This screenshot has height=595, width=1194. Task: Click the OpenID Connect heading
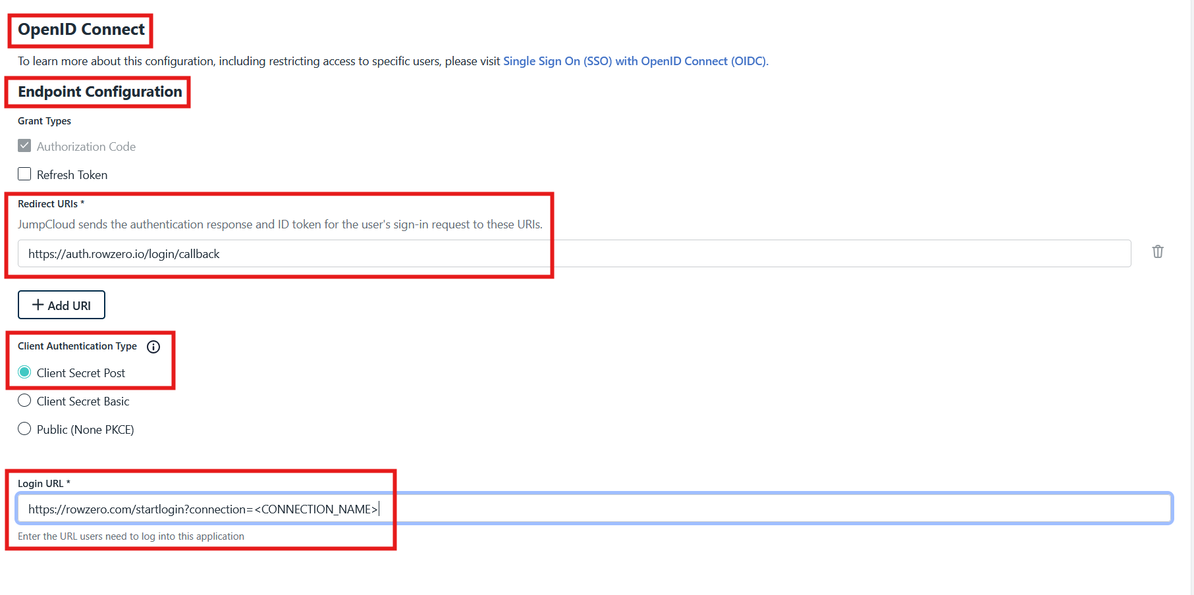click(x=80, y=29)
